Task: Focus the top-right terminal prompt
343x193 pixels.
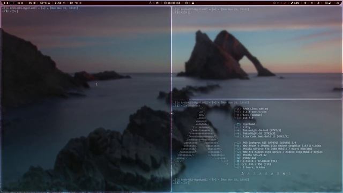Action: click(x=182, y=12)
